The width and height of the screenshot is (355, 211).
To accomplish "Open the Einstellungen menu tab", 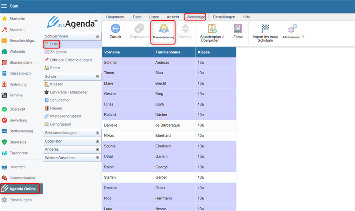I will tap(224, 17).
